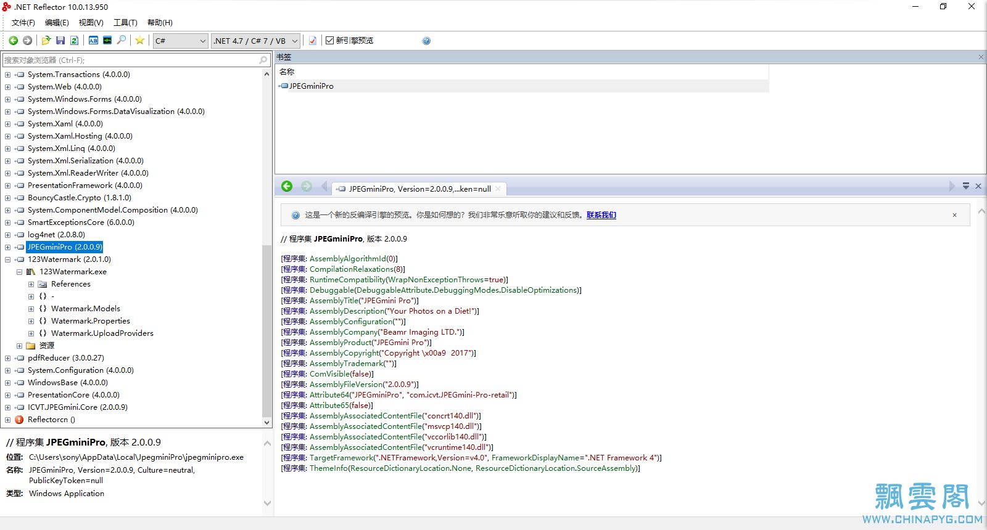This screenshot has width=987, height=530.
Task: Open the C# language dropdown
Action: [180, 41]
